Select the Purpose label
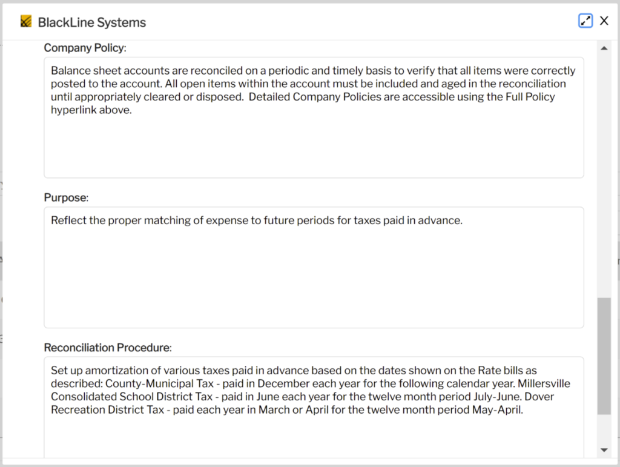This screenshot has width=620, height=467. (66, 197)
